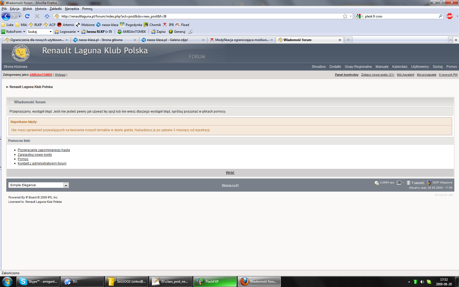Click the Firefox back arrow button
Screen dimensions: 459x287
[x=6, y=16]
